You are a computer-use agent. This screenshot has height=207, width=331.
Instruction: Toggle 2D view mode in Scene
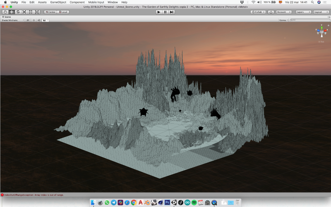tap(28, 20)
